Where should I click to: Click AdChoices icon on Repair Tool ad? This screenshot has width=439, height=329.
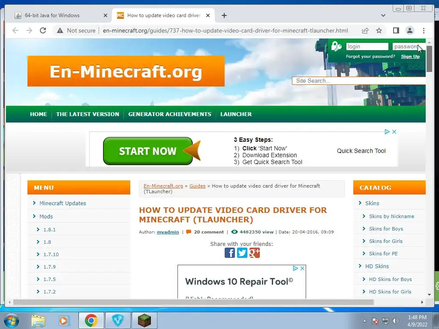point(295,268)
